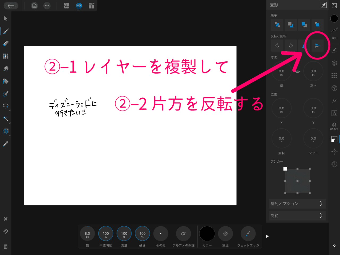Toggle the width-height aspect lock
Viewport: 340px width, 255px height.
[x=297, y=71]
